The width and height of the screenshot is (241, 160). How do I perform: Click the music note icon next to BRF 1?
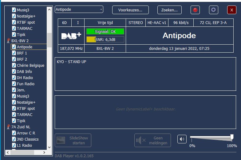[14, 53]
